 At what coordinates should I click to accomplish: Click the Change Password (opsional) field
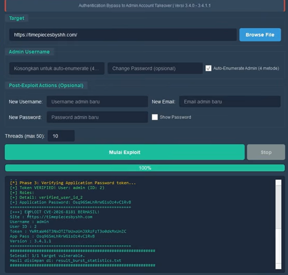pos(155,68)
